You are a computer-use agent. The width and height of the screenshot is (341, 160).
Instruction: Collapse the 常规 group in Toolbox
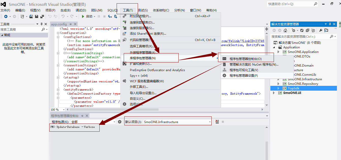point(2,35)
